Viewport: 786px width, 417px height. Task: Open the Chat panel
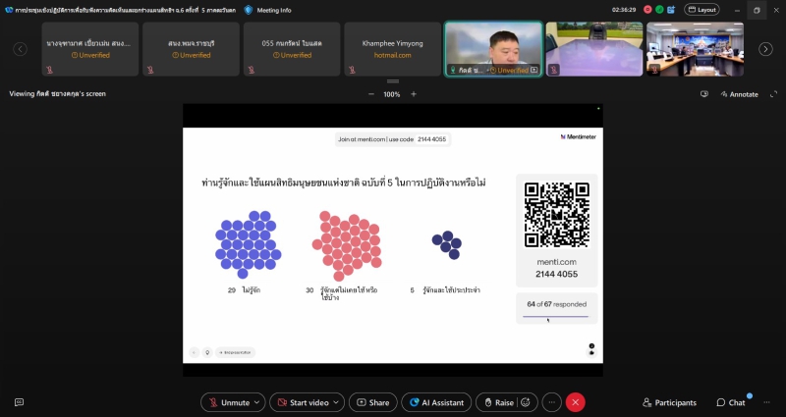click(730, 402)
